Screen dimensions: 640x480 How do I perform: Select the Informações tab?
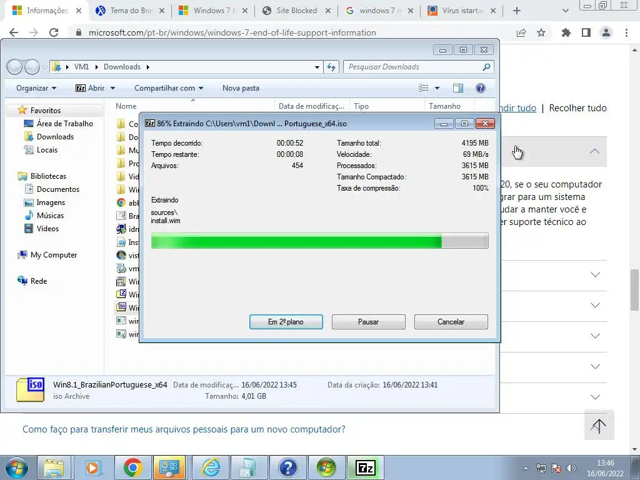coord(47,11)
